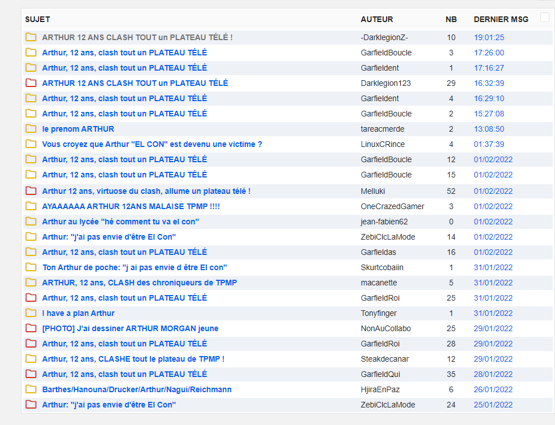Open 'AYAAAAAA ARTHUR 12ANS MALAISE TPMP' topic
The width and height of the screenshot is (555, 425).
point(131,206)
